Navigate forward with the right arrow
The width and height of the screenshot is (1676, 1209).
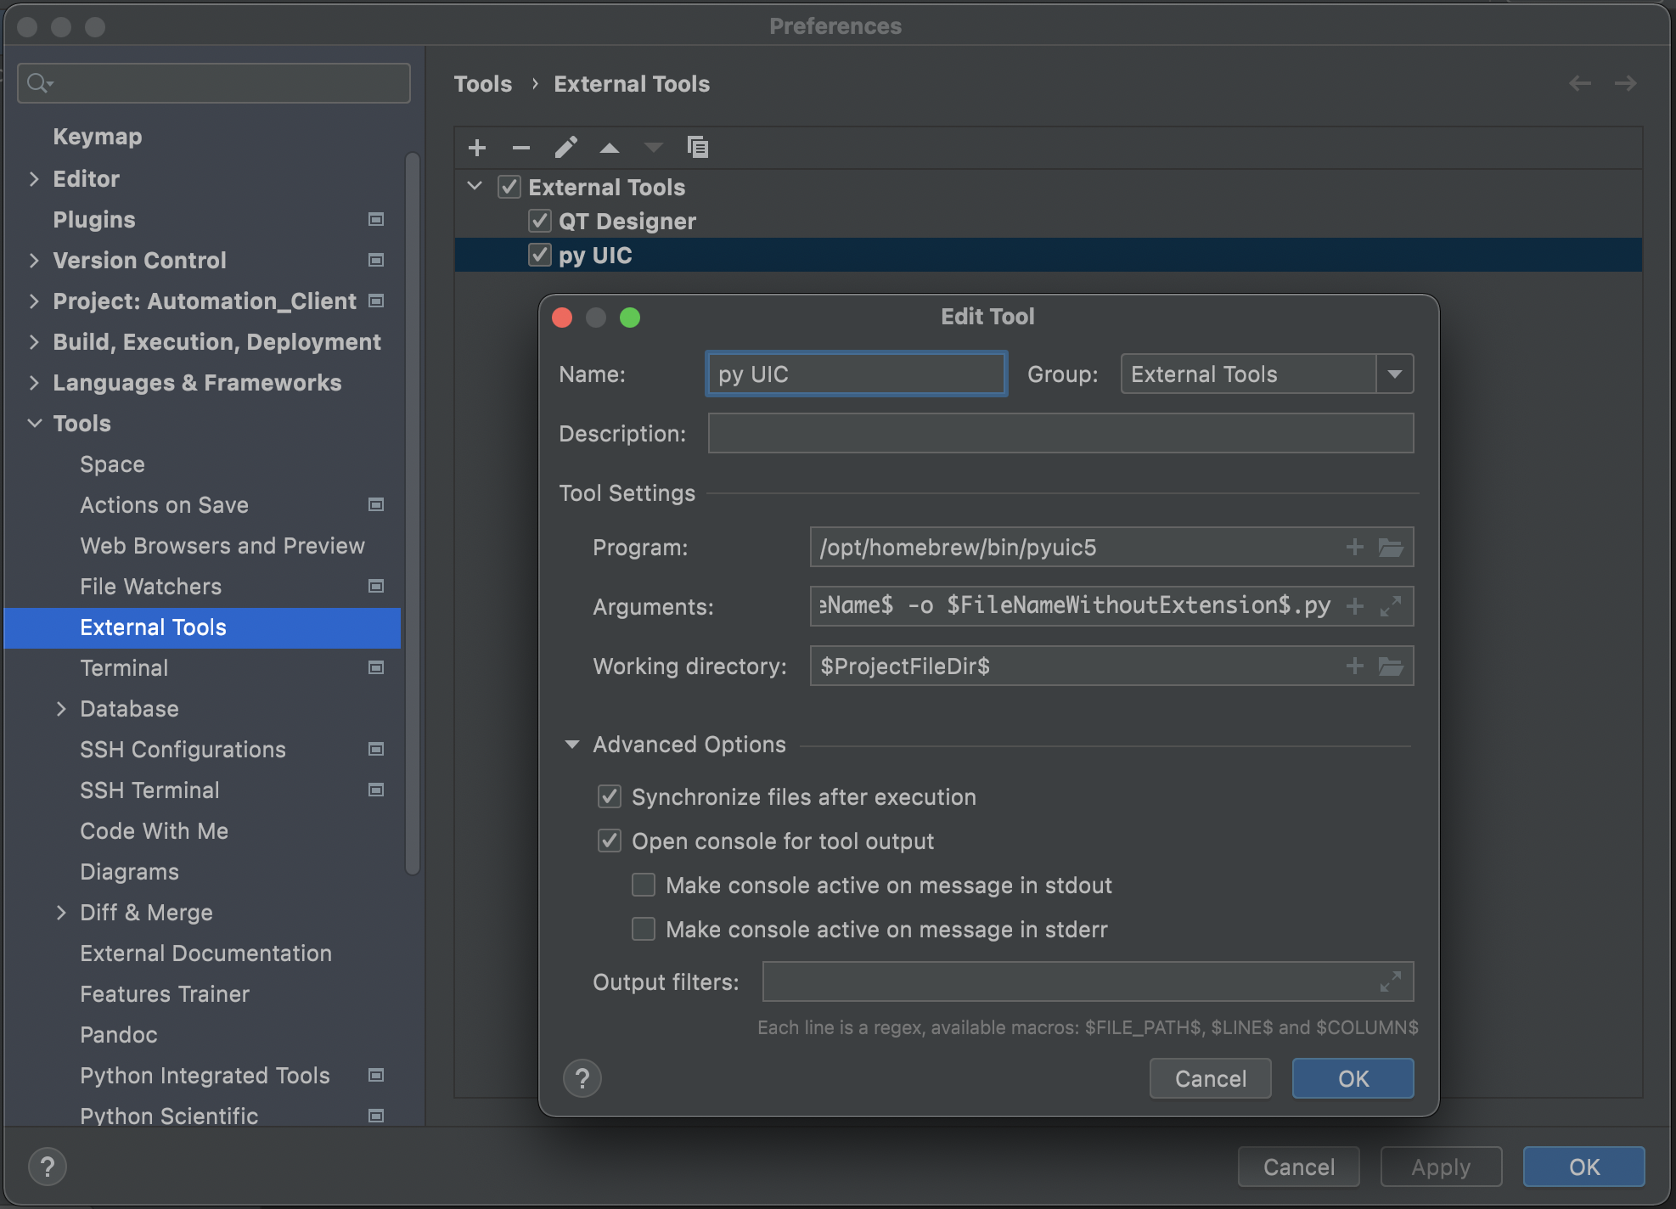coord(1625,83)
